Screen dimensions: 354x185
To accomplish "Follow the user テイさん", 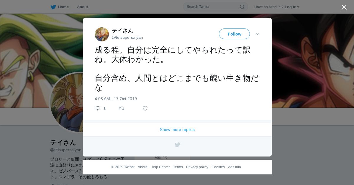I will 234,34.
